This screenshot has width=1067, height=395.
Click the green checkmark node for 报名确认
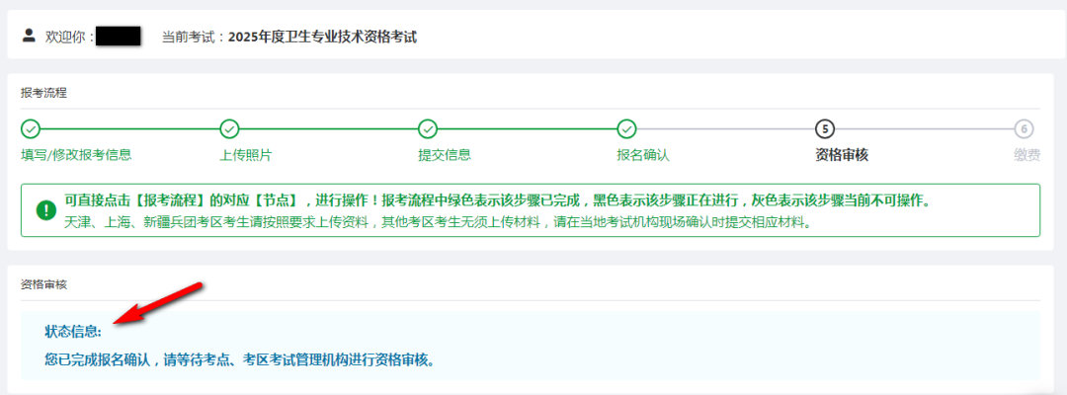626,127
